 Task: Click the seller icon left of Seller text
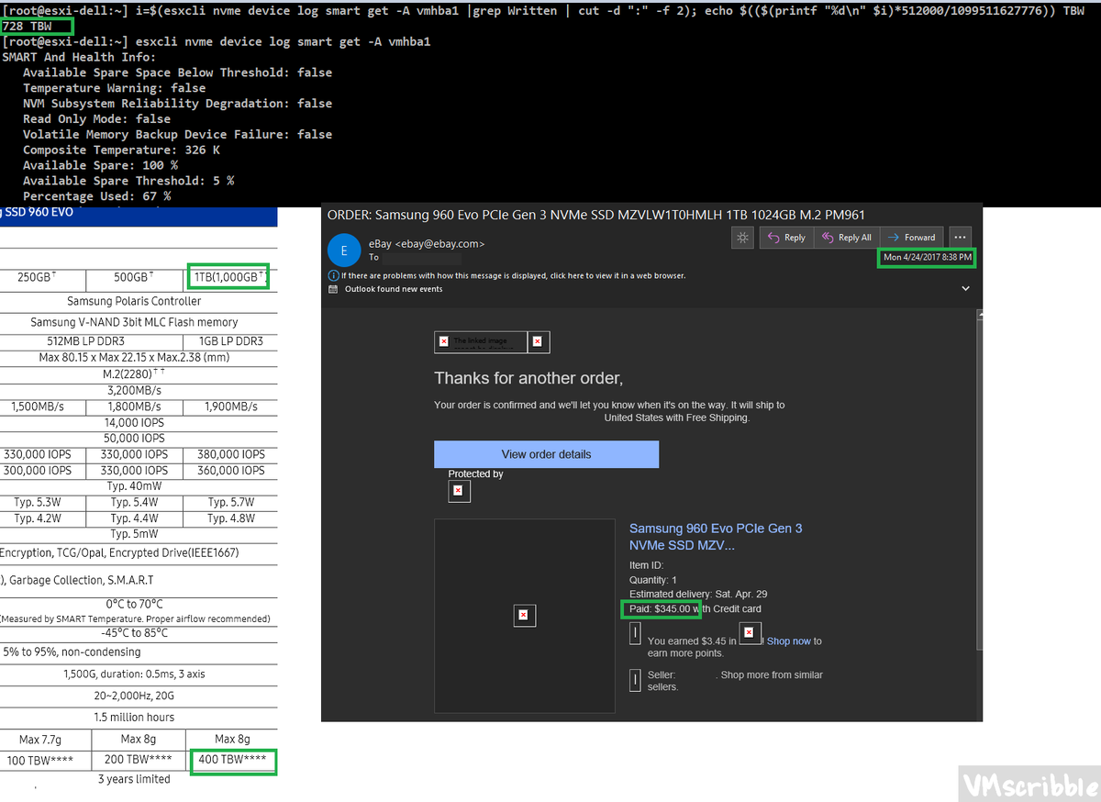coord(635,680)
